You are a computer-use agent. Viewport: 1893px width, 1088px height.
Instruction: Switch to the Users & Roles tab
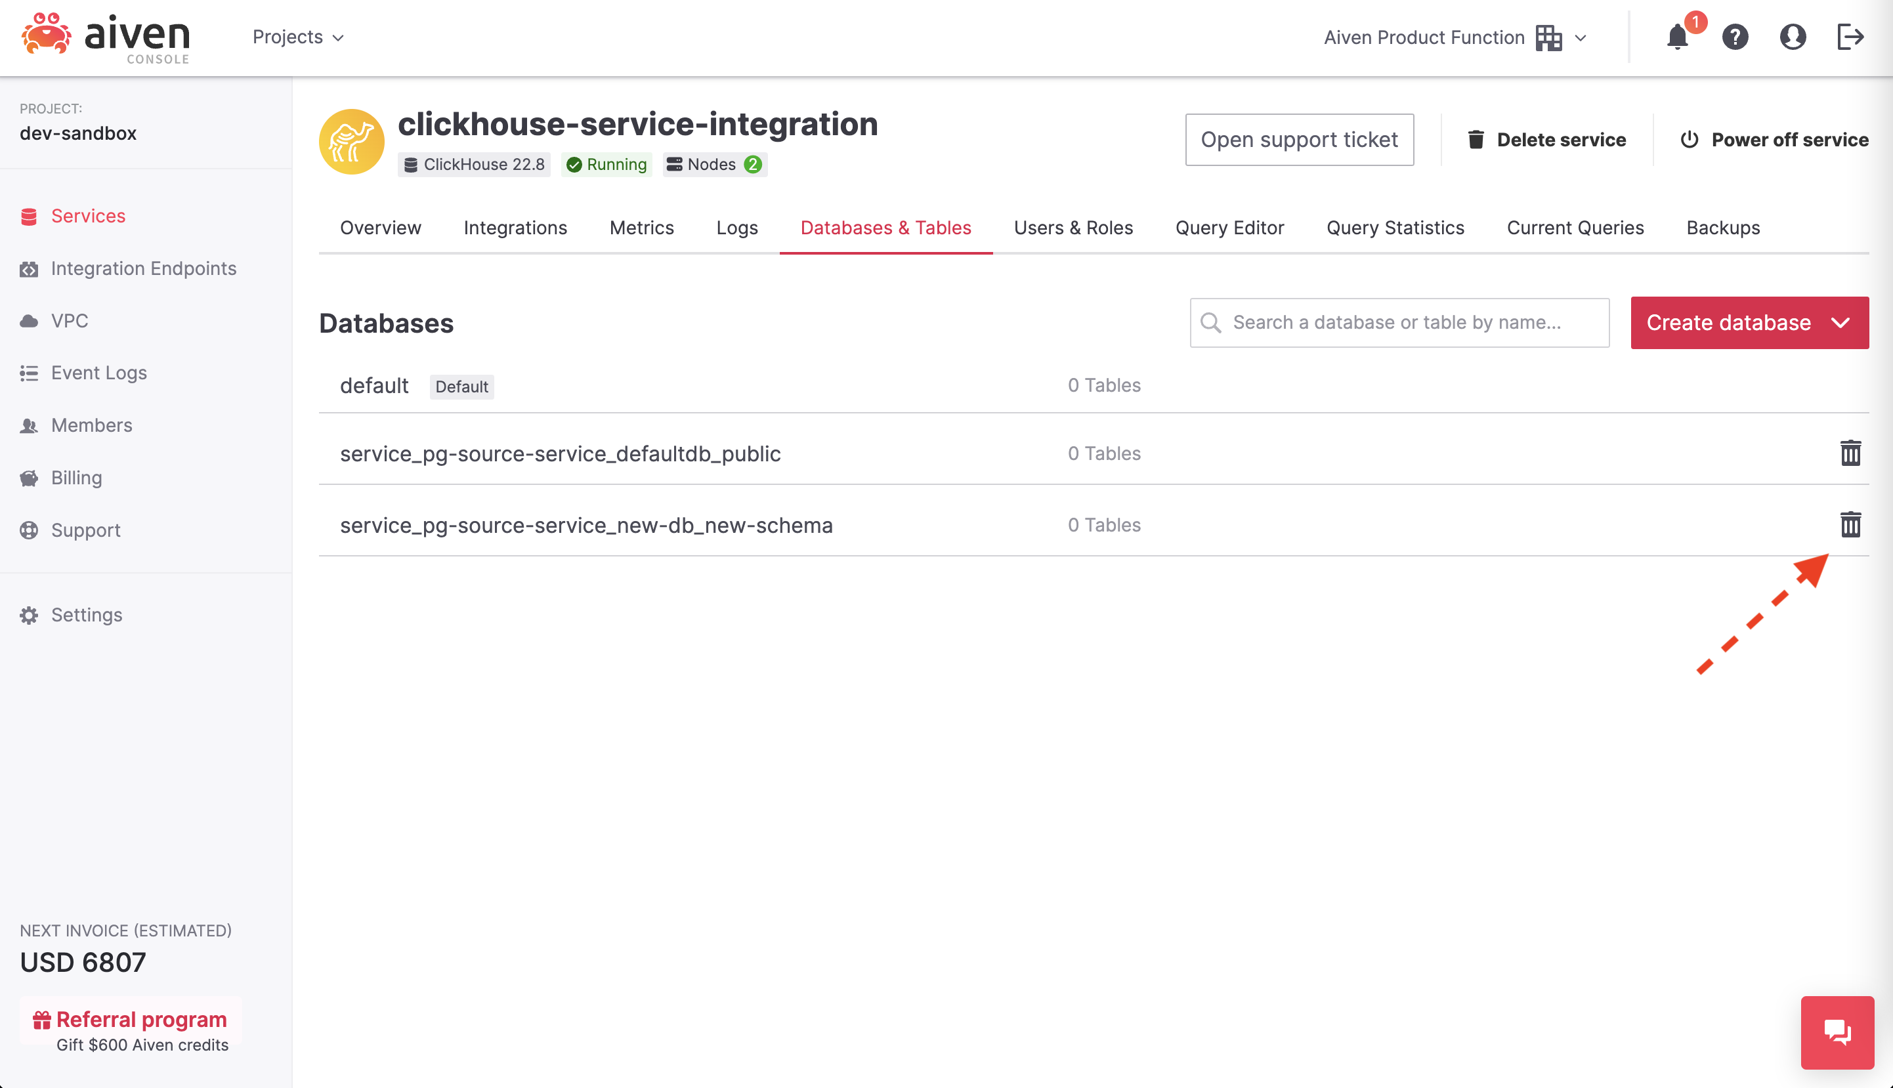[1073, 227]
